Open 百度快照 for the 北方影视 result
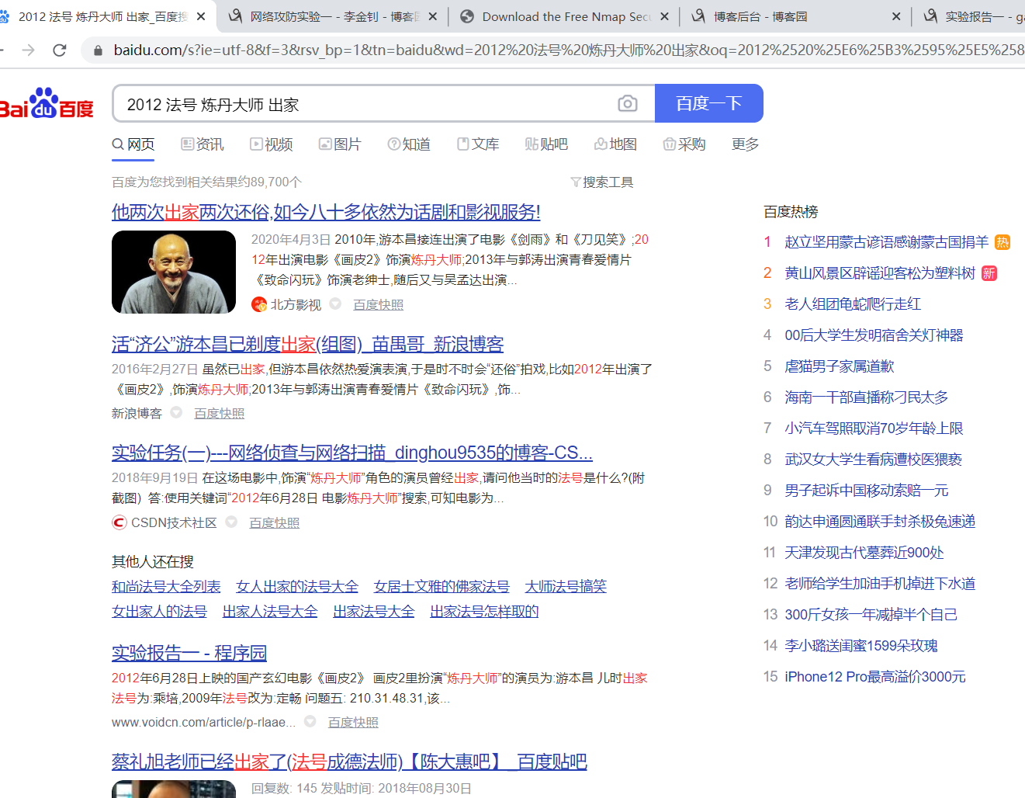Image resolution: width=1025 pixels, height=798 pixels. click(x=379, y=304)
